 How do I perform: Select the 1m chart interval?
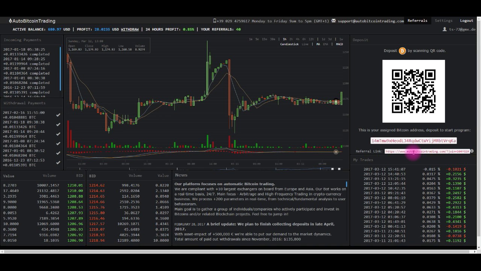point(251,39)
